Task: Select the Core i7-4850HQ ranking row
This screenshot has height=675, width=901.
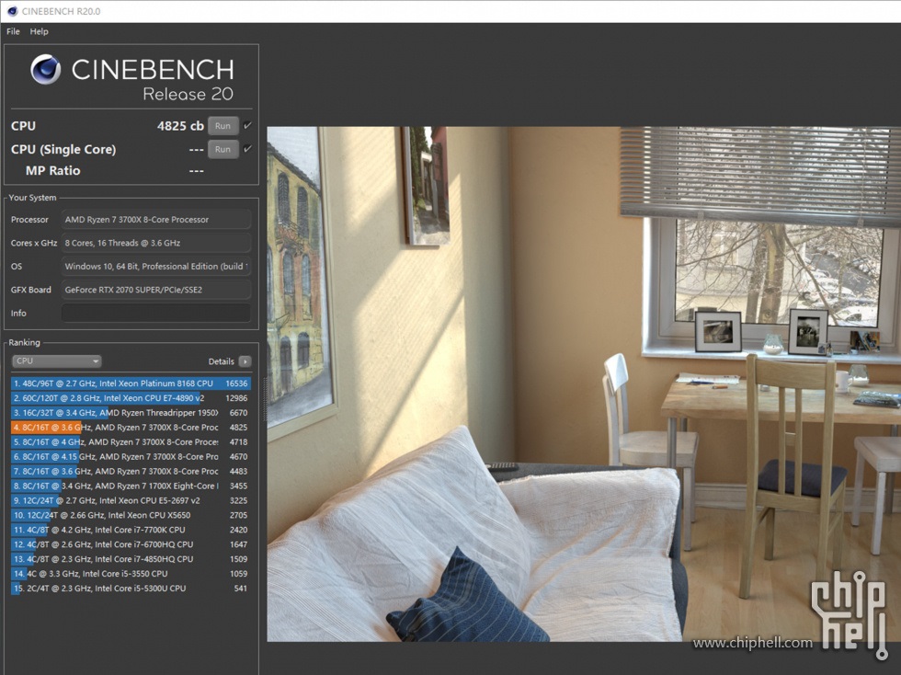Action: coord(131,559)
